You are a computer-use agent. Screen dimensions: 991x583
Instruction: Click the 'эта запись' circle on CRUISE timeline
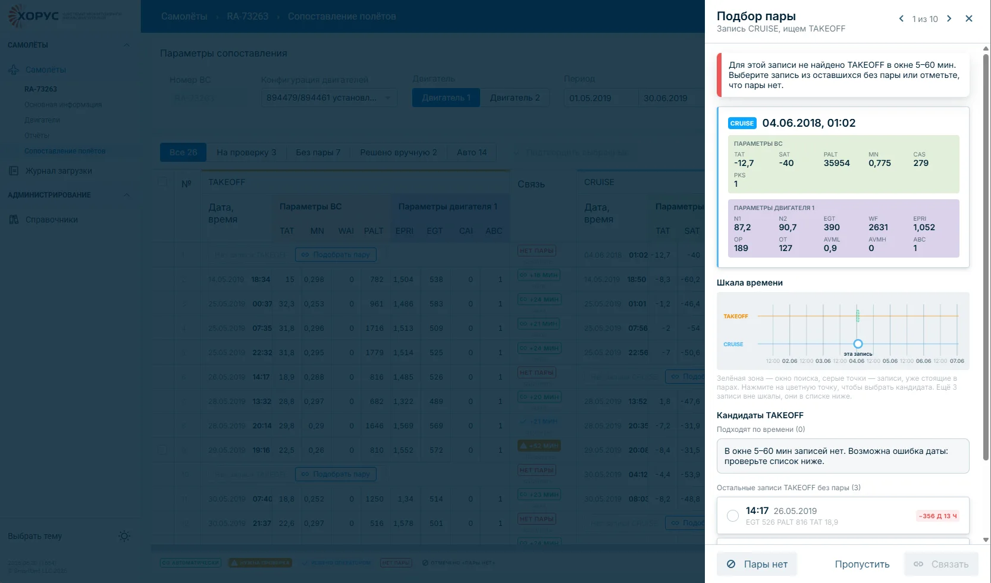pos(858,344)
